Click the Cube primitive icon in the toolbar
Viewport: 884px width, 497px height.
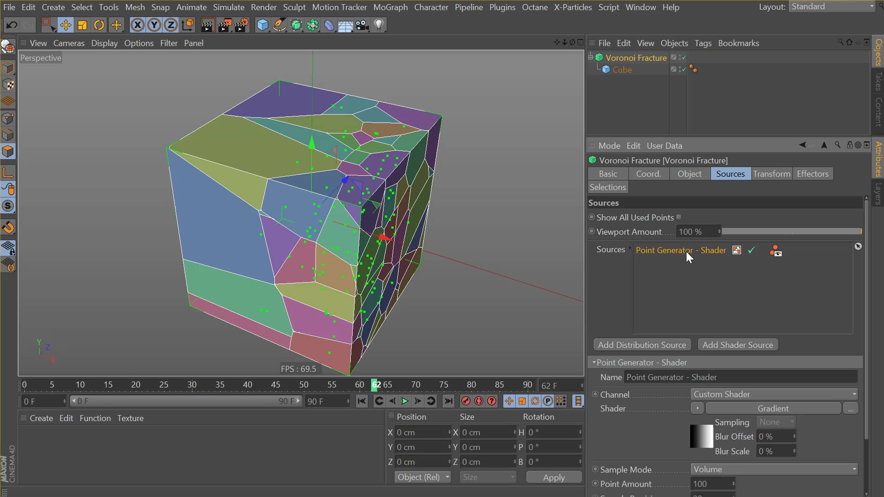coord(262,25)
